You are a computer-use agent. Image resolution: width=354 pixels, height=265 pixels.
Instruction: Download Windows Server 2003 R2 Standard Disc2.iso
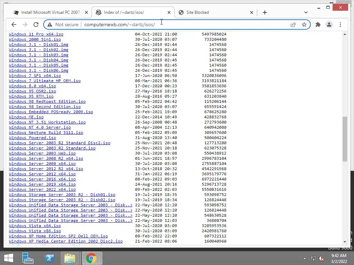(59, 143)
